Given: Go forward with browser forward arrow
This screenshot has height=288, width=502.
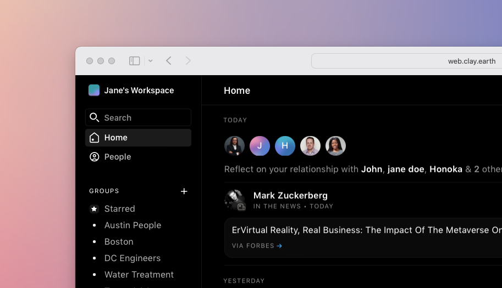Looking at the screenshot, I should tap(188, 61).
